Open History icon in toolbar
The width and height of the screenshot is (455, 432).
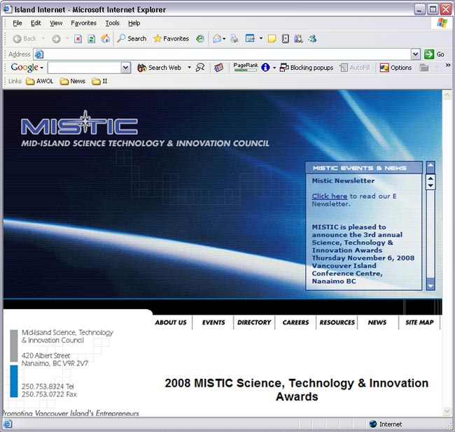pos(200,38)
